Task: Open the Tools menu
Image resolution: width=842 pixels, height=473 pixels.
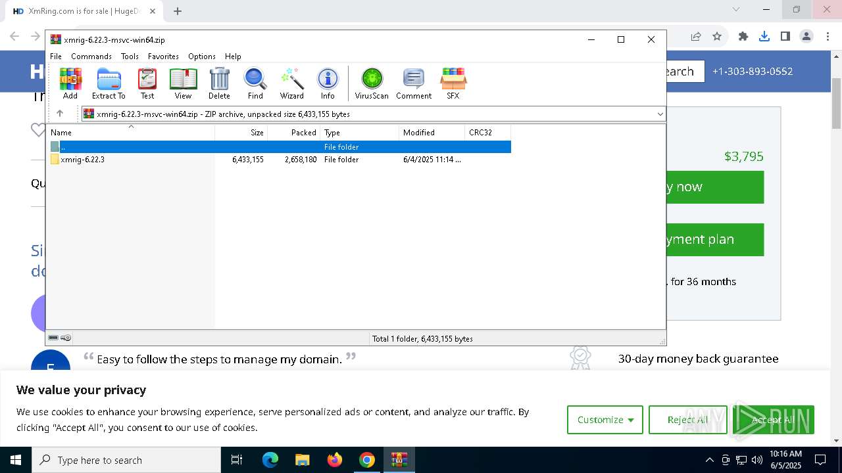Action: point(130,56)
